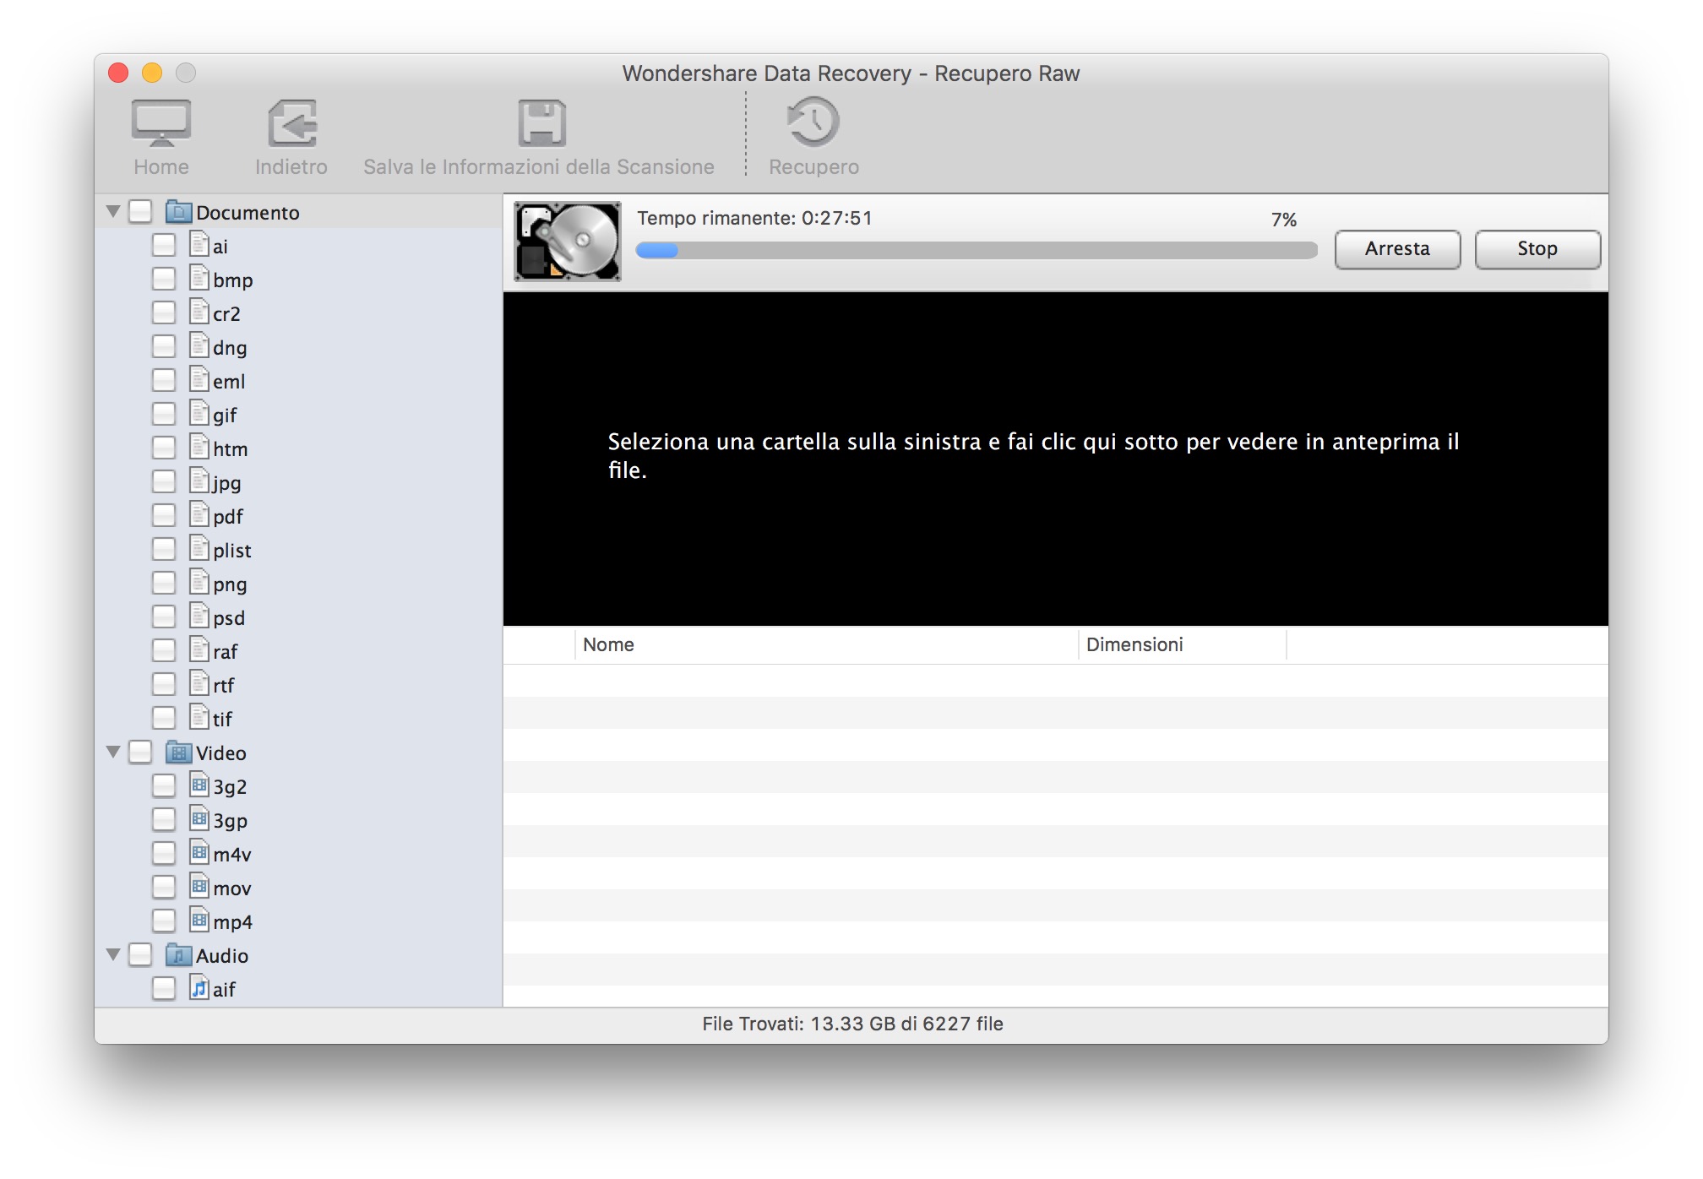
Task: Select the Audio folder icon
Action: tap(178, 955)
